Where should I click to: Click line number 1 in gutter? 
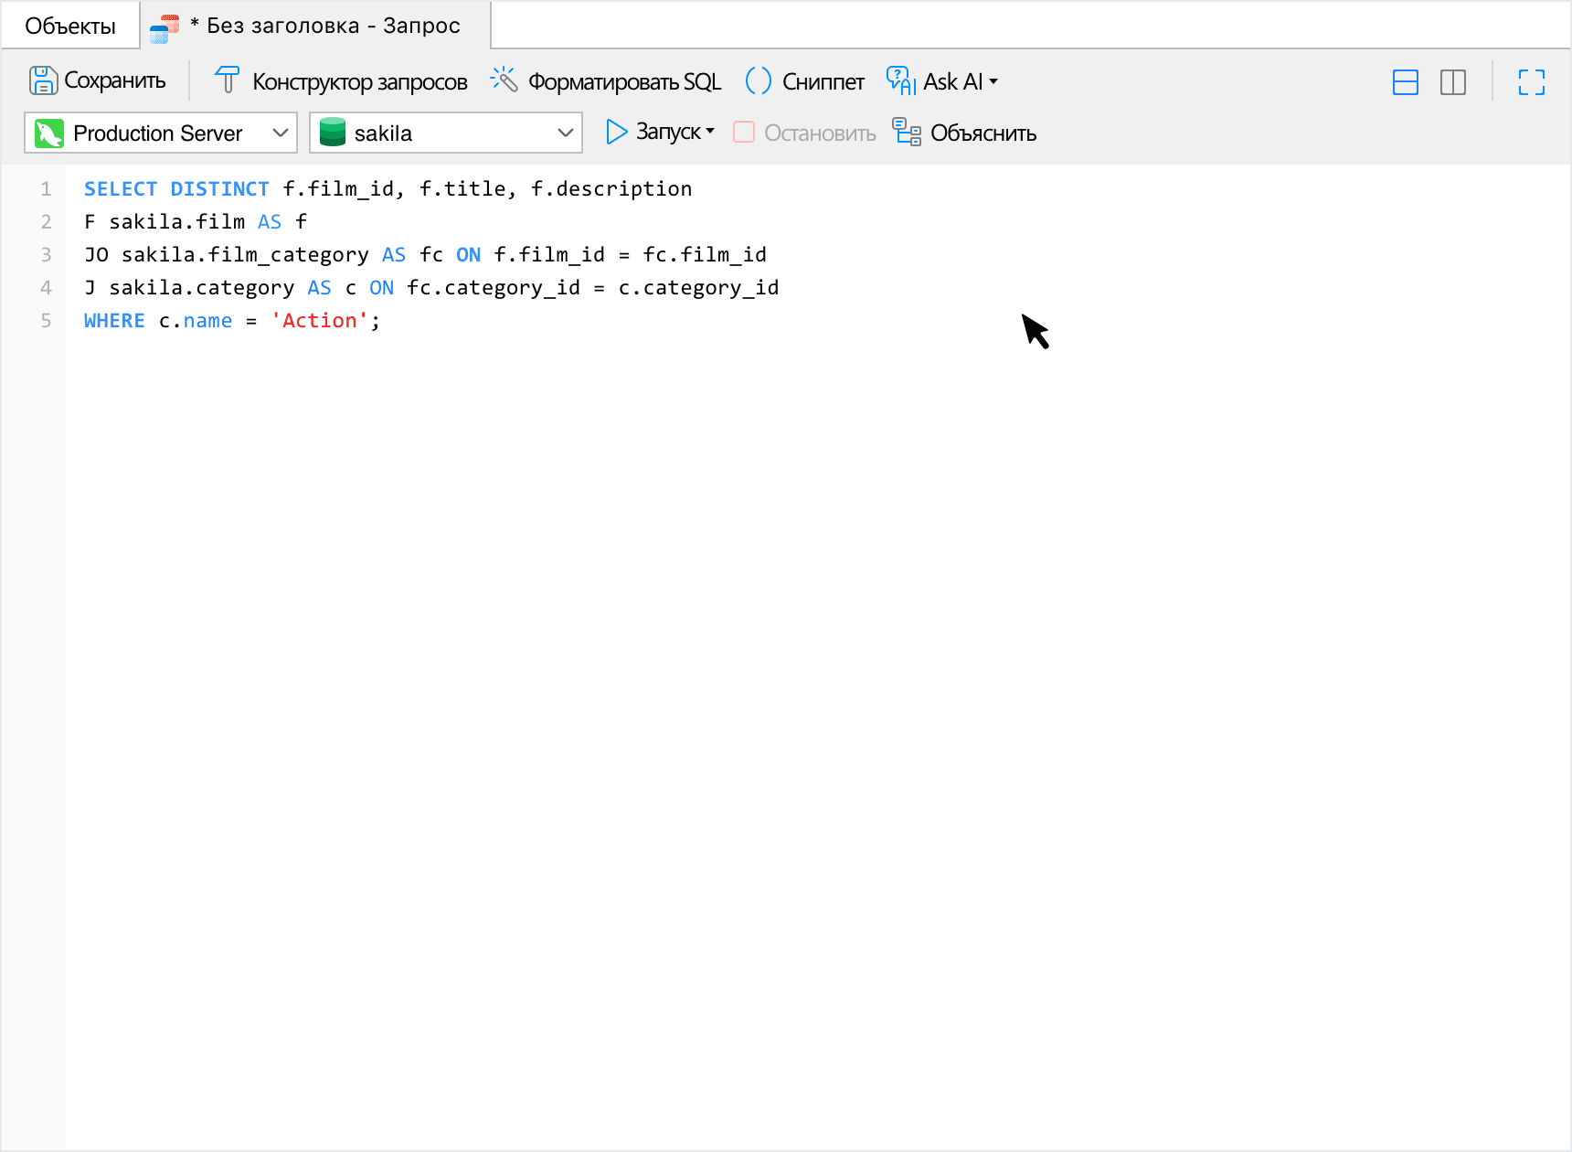46,188
